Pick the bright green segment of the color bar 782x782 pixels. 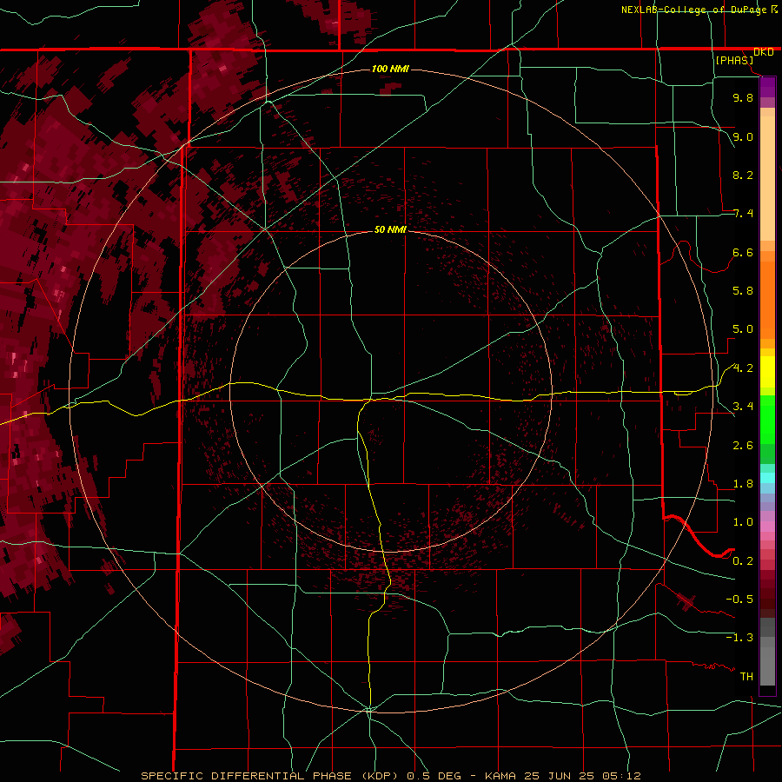[x=767, y=419]
